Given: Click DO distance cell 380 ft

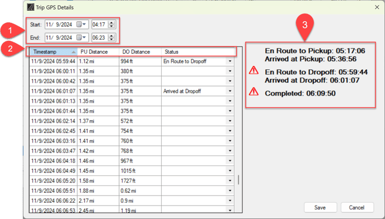Looking at the screenshot, I should click(140, 71).
